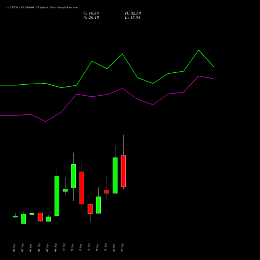Select the 08 Sep date label
The image size is (260, 260).
[56, 248]
